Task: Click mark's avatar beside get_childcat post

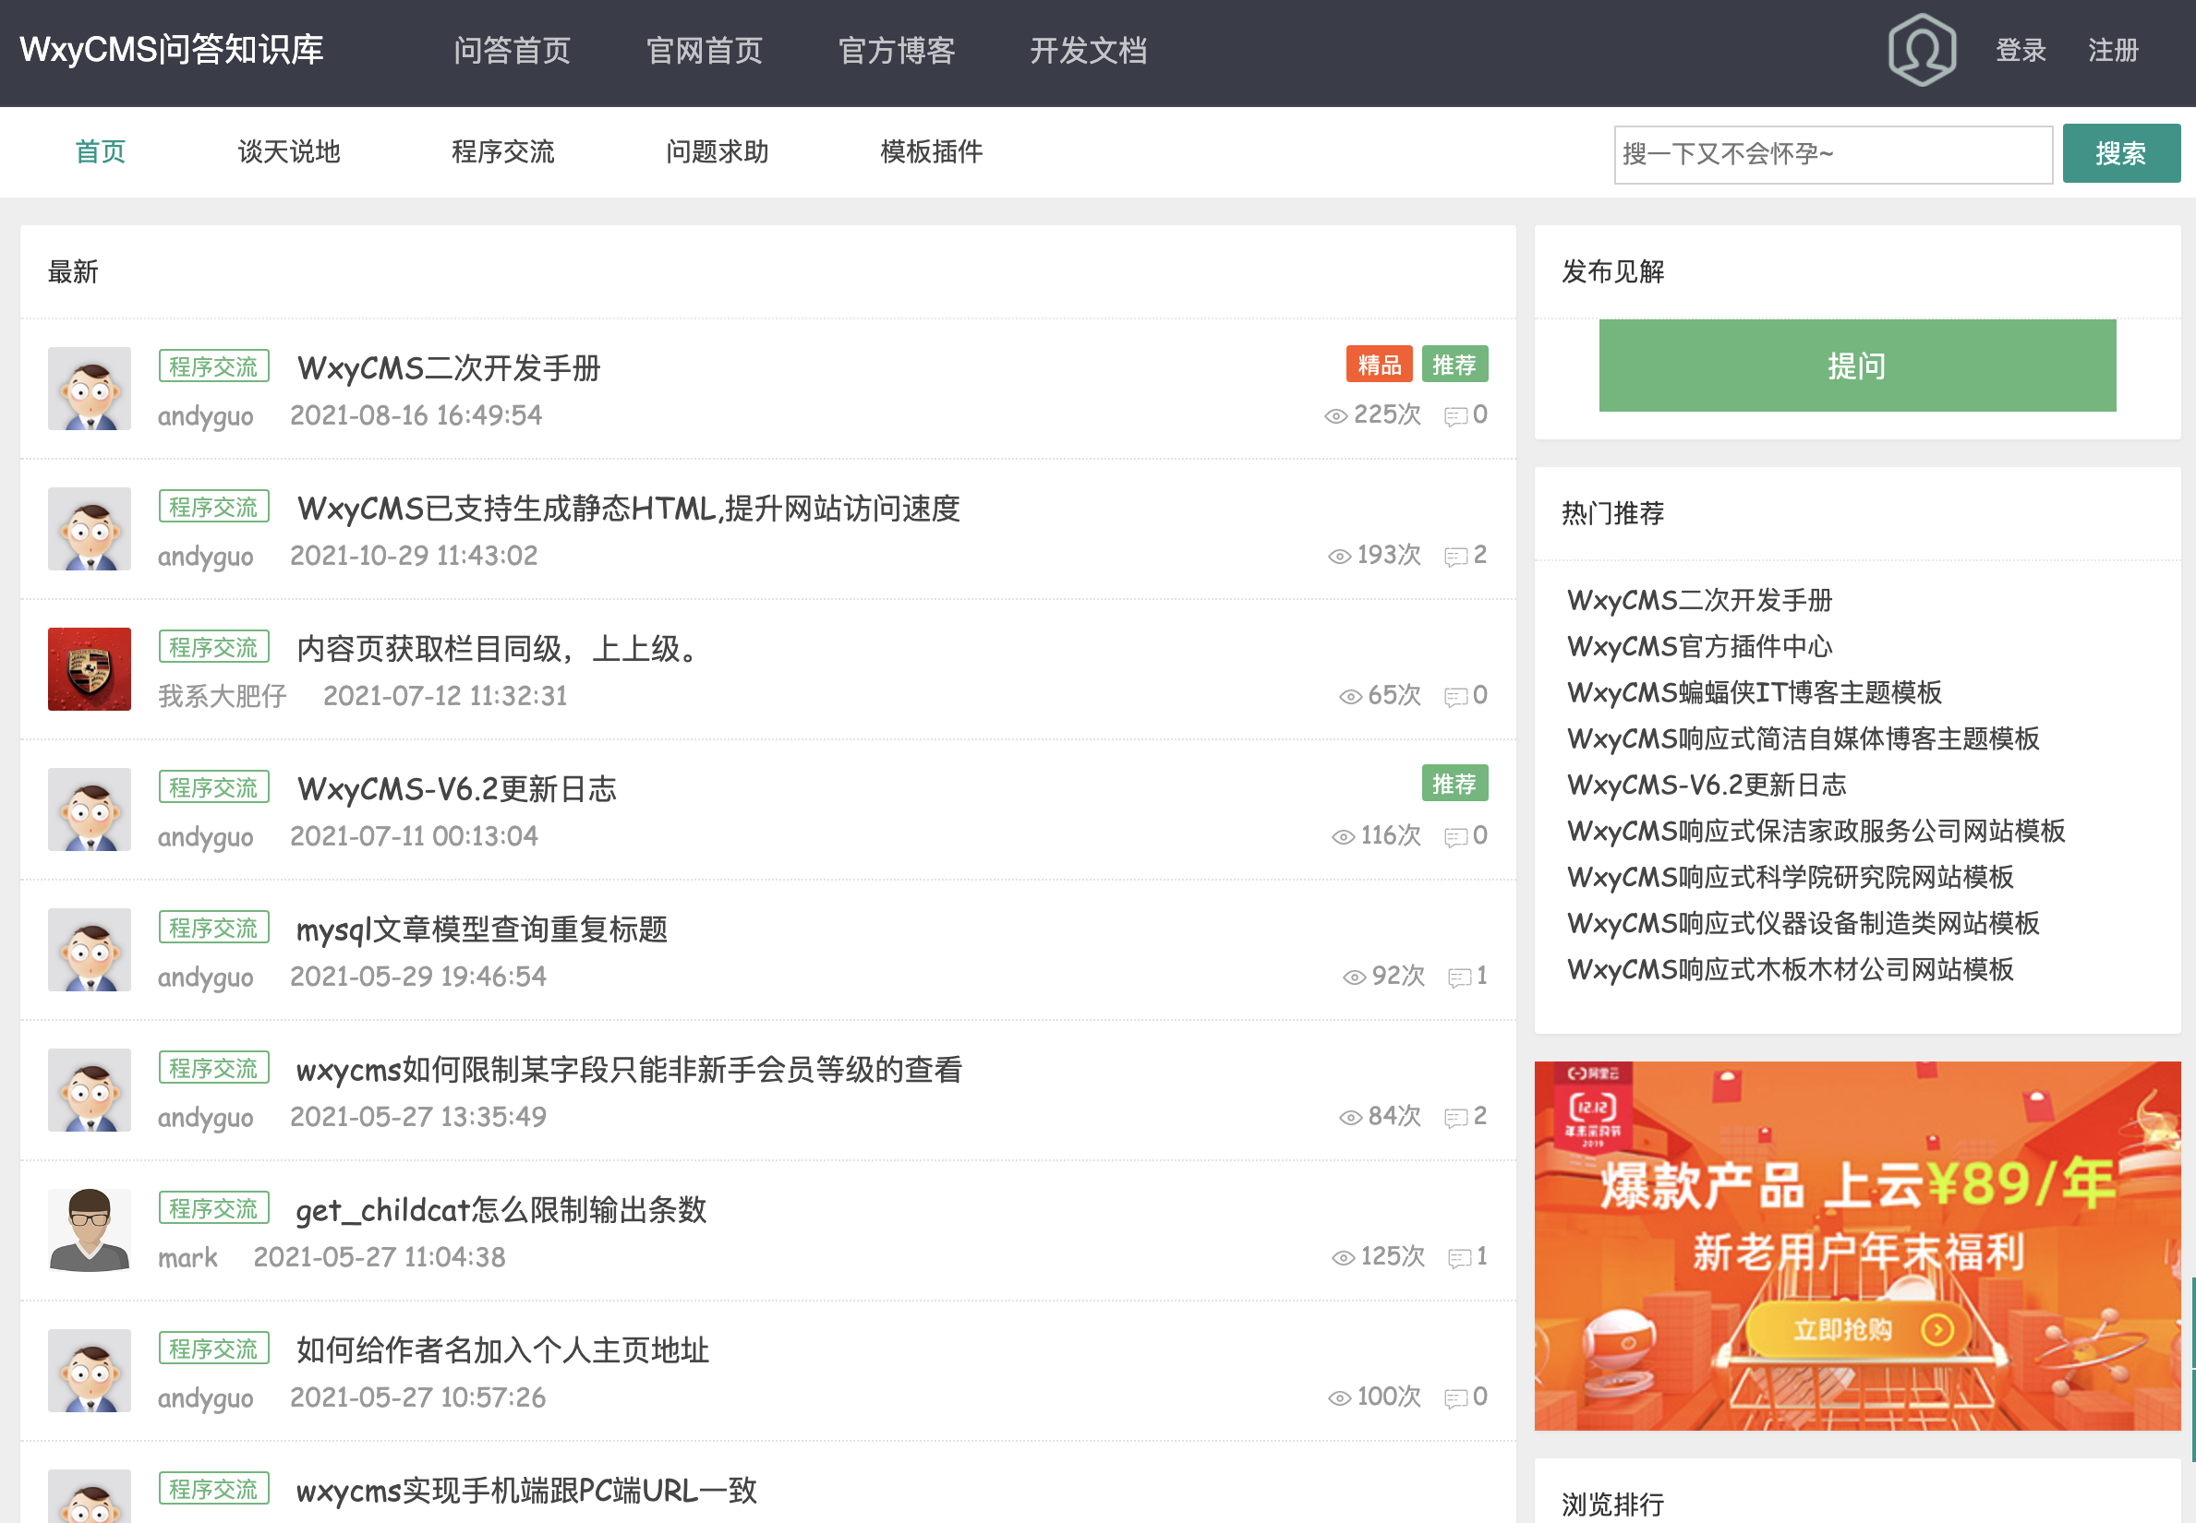Action: [x=90, y=1230]
